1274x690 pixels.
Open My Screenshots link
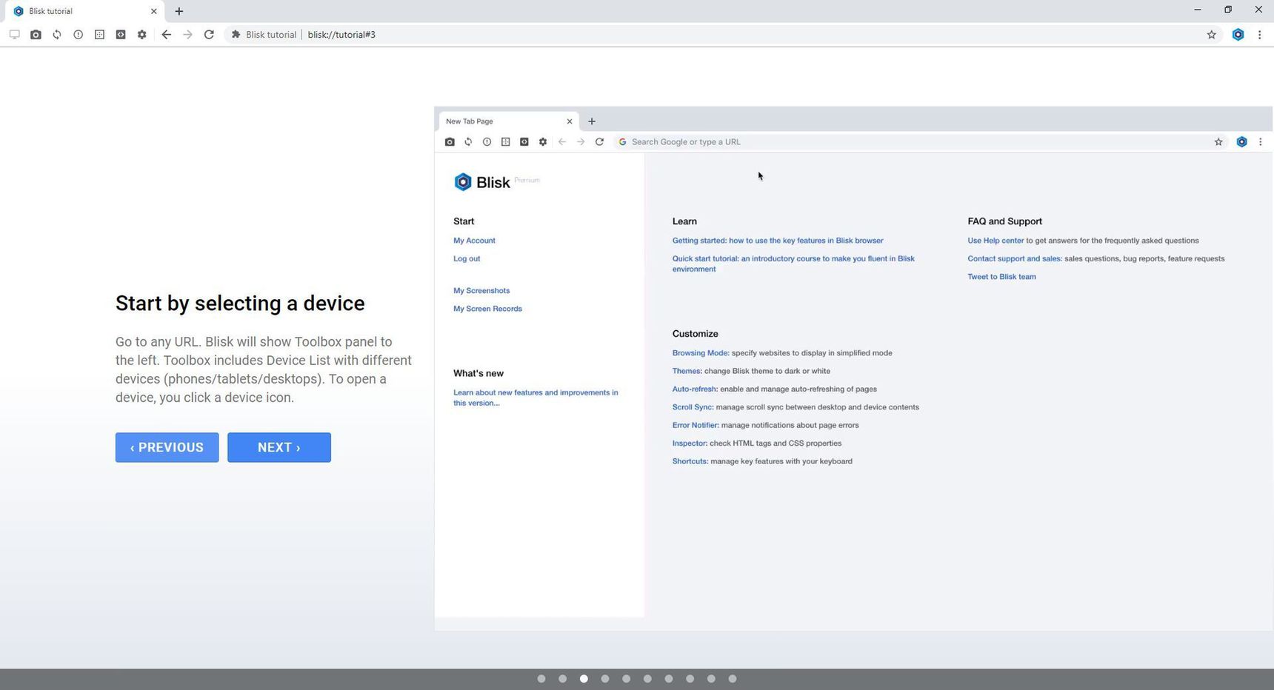pos(481,291)
